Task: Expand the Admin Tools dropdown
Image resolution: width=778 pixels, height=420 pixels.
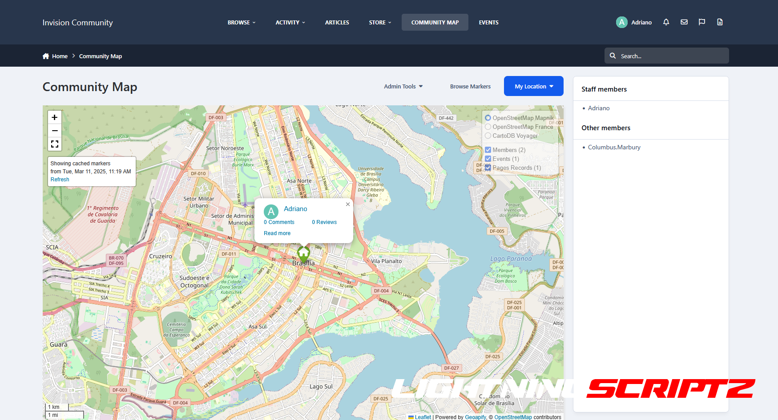Action: (x=403, y=86)
